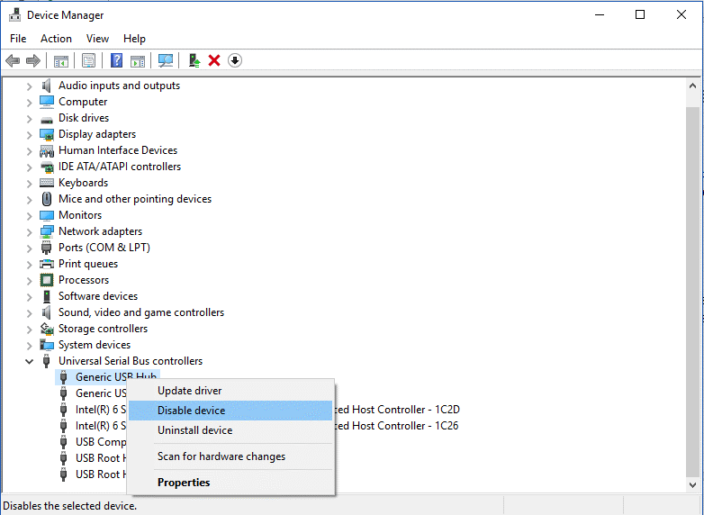The image size is (704, 515).
Task: Collapse Universal Serial Bus controllers node
Action: (x=30, y=361)
